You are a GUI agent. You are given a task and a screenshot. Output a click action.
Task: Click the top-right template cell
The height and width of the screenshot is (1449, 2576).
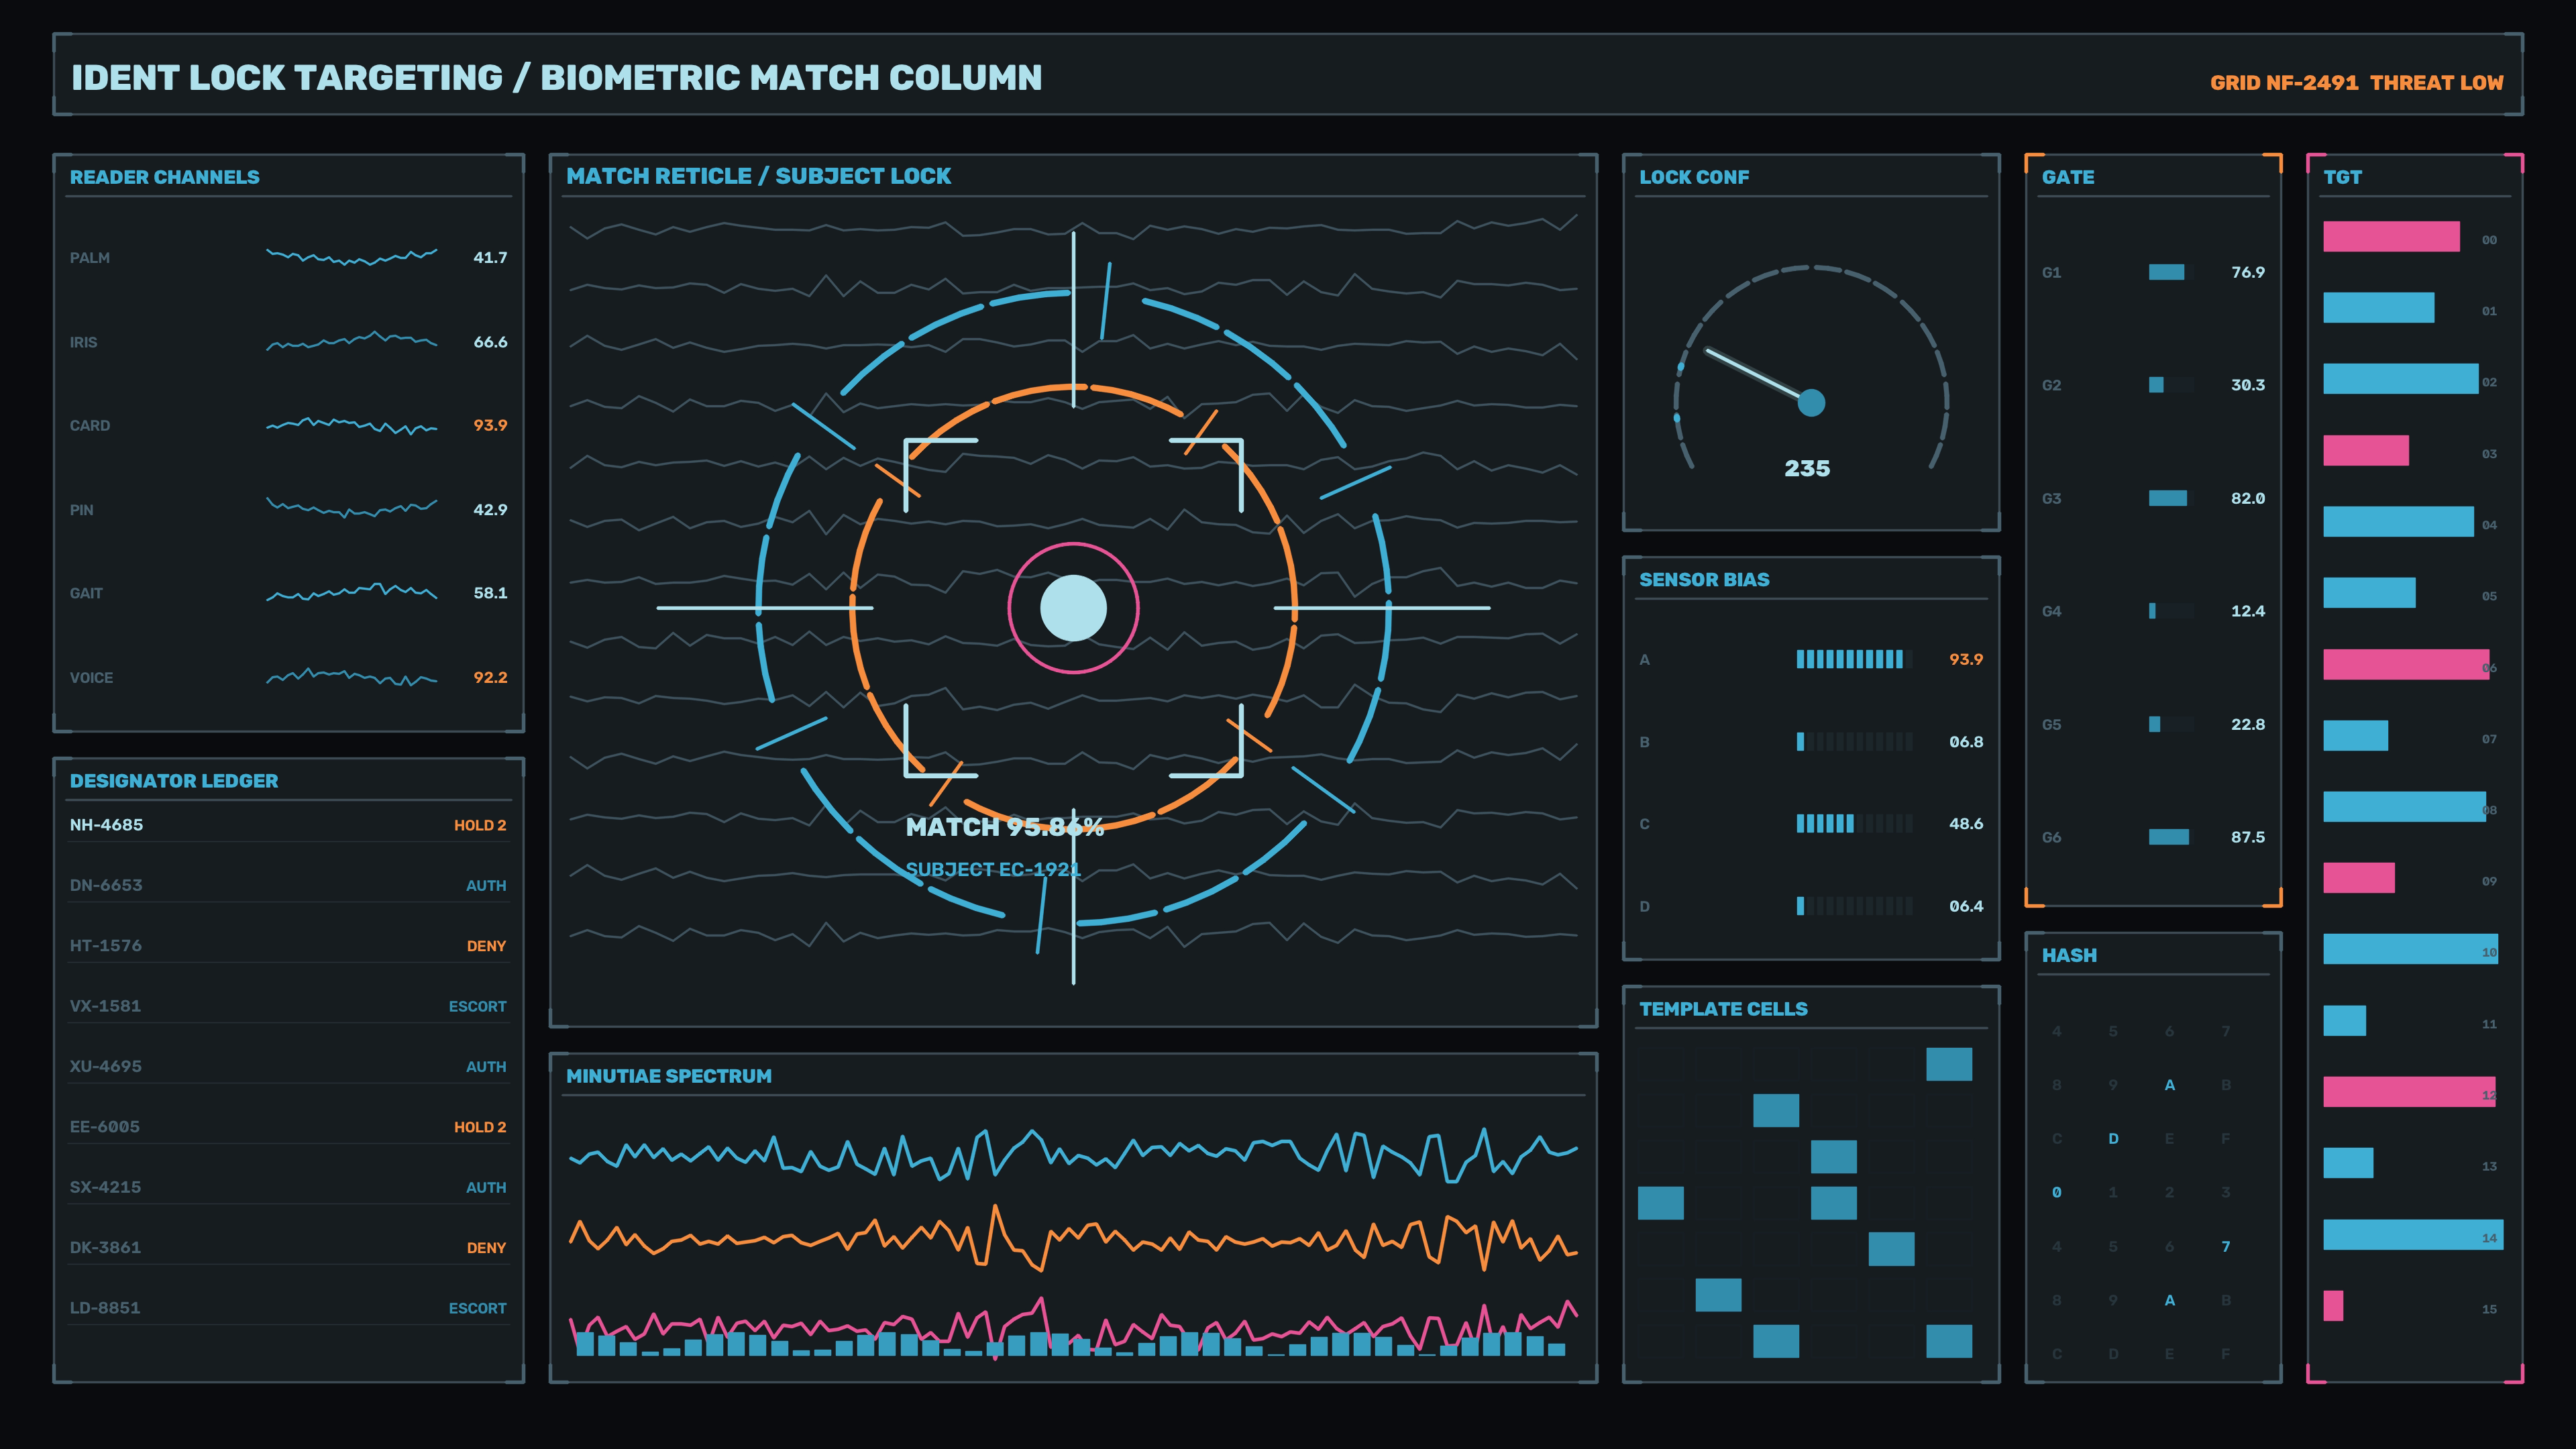pos(1949,1064)
